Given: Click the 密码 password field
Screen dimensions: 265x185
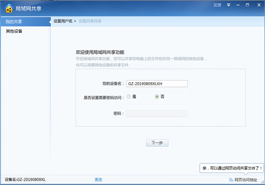Looking at the screenshot, I should (x=156, y=114).
